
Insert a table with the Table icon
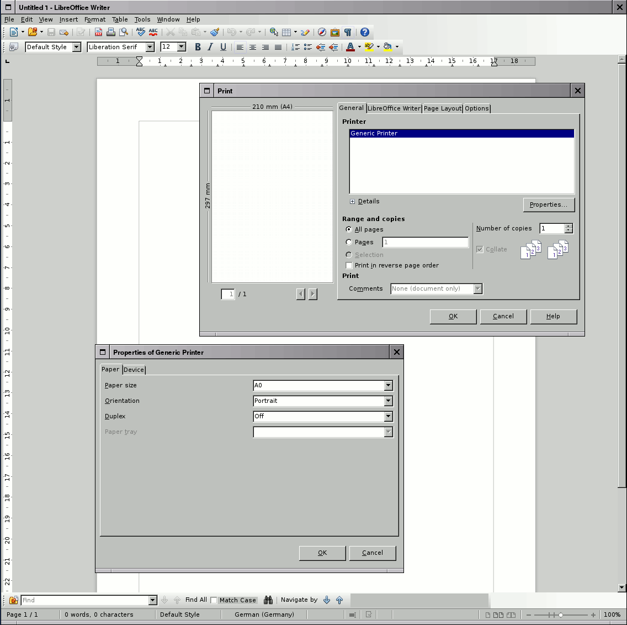pyautogui.click(x=286, y=32)
